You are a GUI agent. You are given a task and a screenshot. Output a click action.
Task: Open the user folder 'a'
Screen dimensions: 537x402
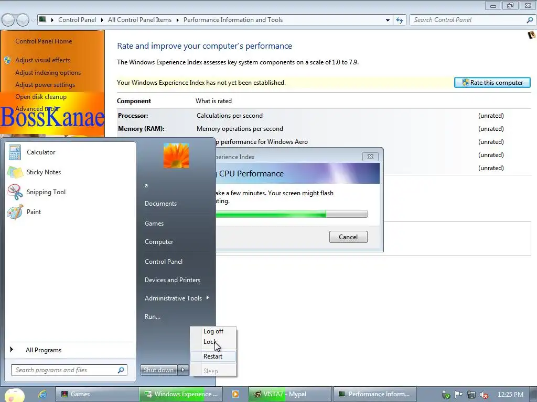146,186
